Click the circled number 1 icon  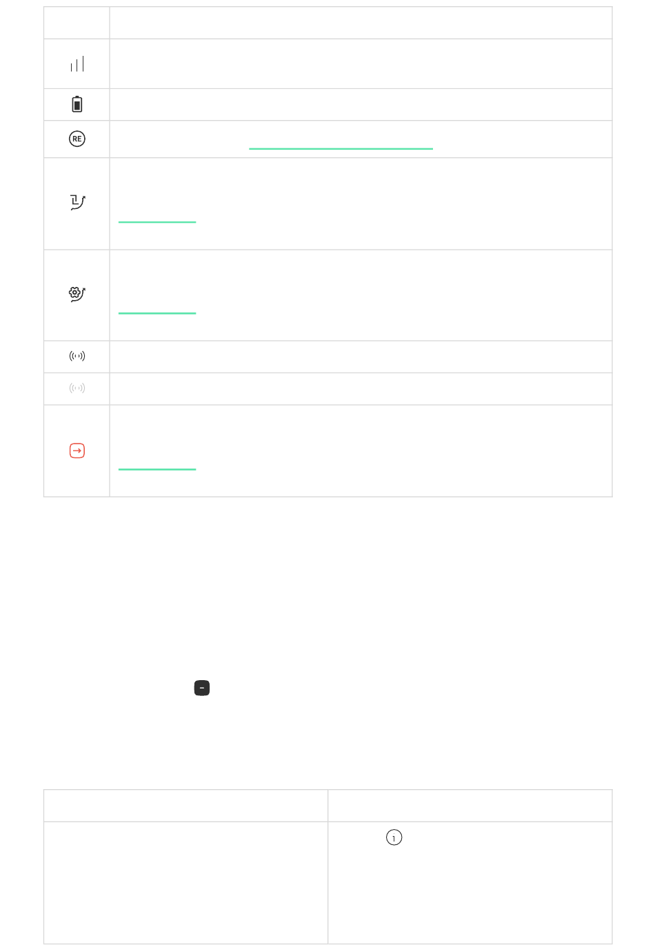[394, 837]
